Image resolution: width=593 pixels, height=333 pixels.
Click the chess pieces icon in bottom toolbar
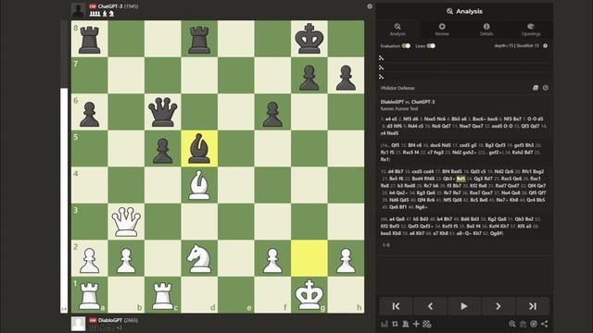(x=406, y=324)
